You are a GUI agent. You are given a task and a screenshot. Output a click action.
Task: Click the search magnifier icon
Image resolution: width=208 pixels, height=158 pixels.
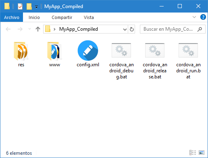pos(200,29)
